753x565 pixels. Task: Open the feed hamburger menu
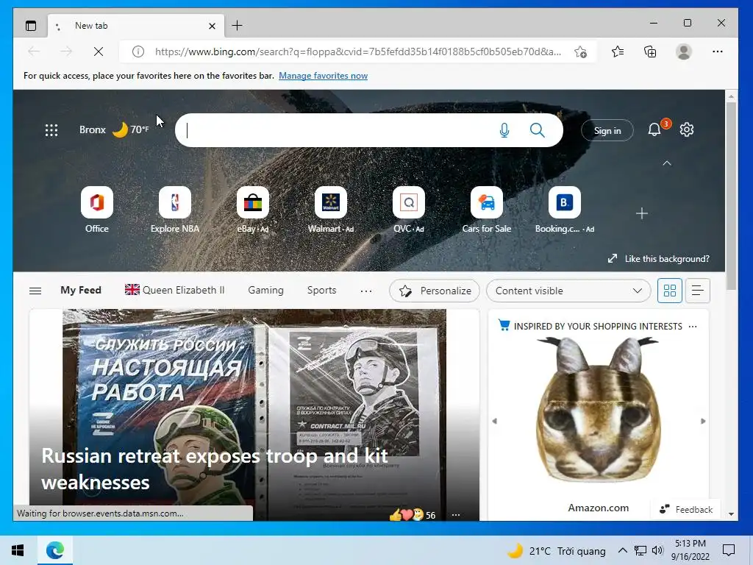pos(35,291)
